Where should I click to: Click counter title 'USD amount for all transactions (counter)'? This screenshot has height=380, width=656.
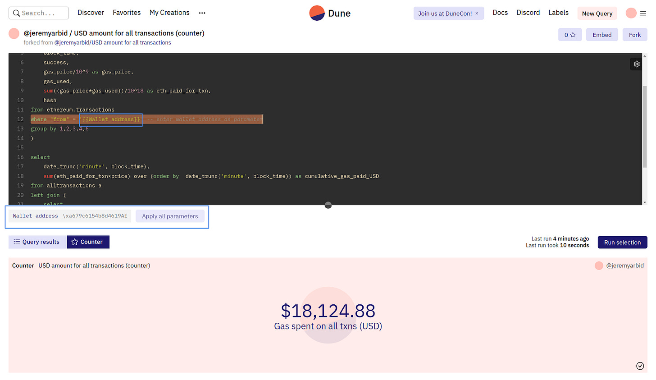pos(94,266)
